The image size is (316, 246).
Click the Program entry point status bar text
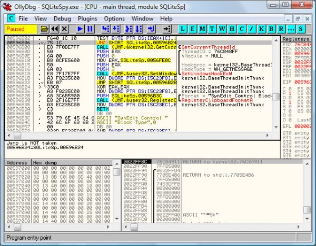tap(29, 238)
